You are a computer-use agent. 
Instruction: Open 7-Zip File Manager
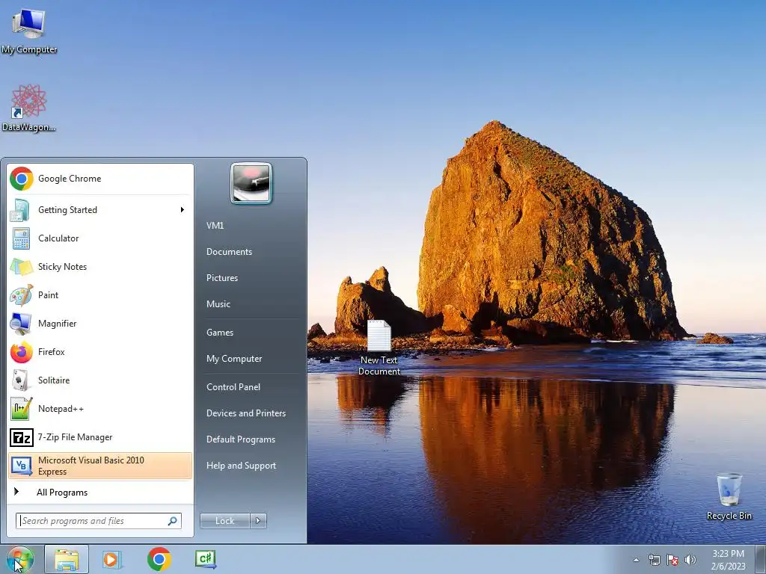[x=100, y=436]
